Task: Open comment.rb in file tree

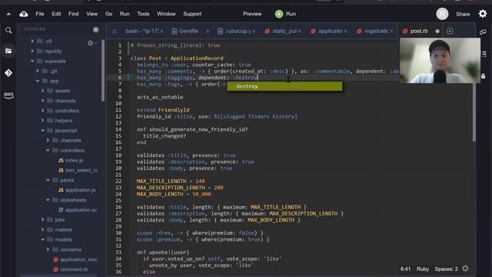Action: click(74, 269)
